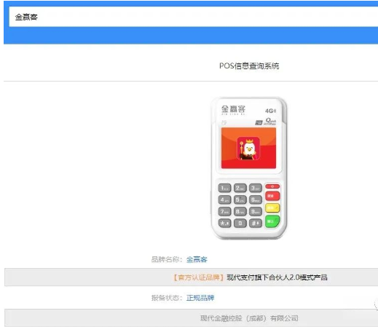Viewport: 378px width, 327px height.
Task: Click the number 2 key on keypad
Action: [x=240, y=188]
